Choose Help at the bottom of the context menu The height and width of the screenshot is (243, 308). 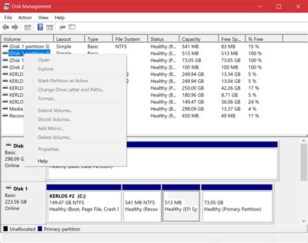[x=75, y=161]
